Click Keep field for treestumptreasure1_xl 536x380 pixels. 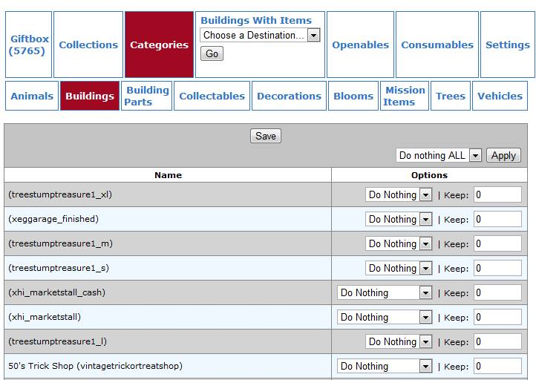point(497,194)
